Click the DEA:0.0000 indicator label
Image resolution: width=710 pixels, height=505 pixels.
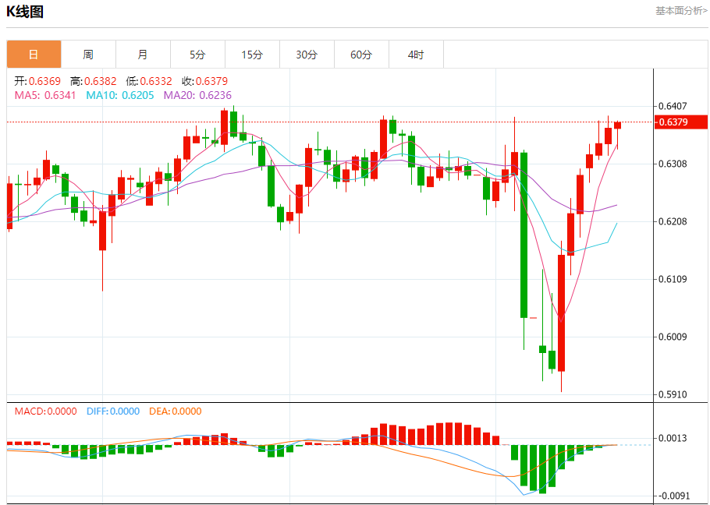tap(176, 411)
